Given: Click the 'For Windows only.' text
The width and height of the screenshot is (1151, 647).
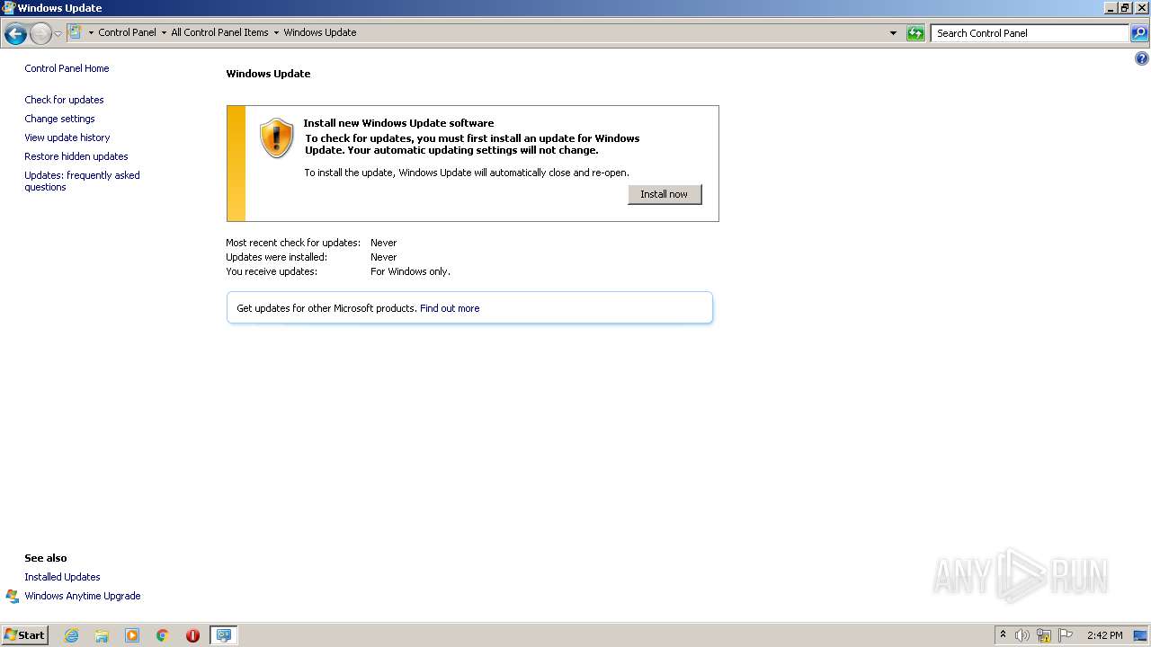Looking at the screenshot, I should pyautogui.click(x=410, y=271).
